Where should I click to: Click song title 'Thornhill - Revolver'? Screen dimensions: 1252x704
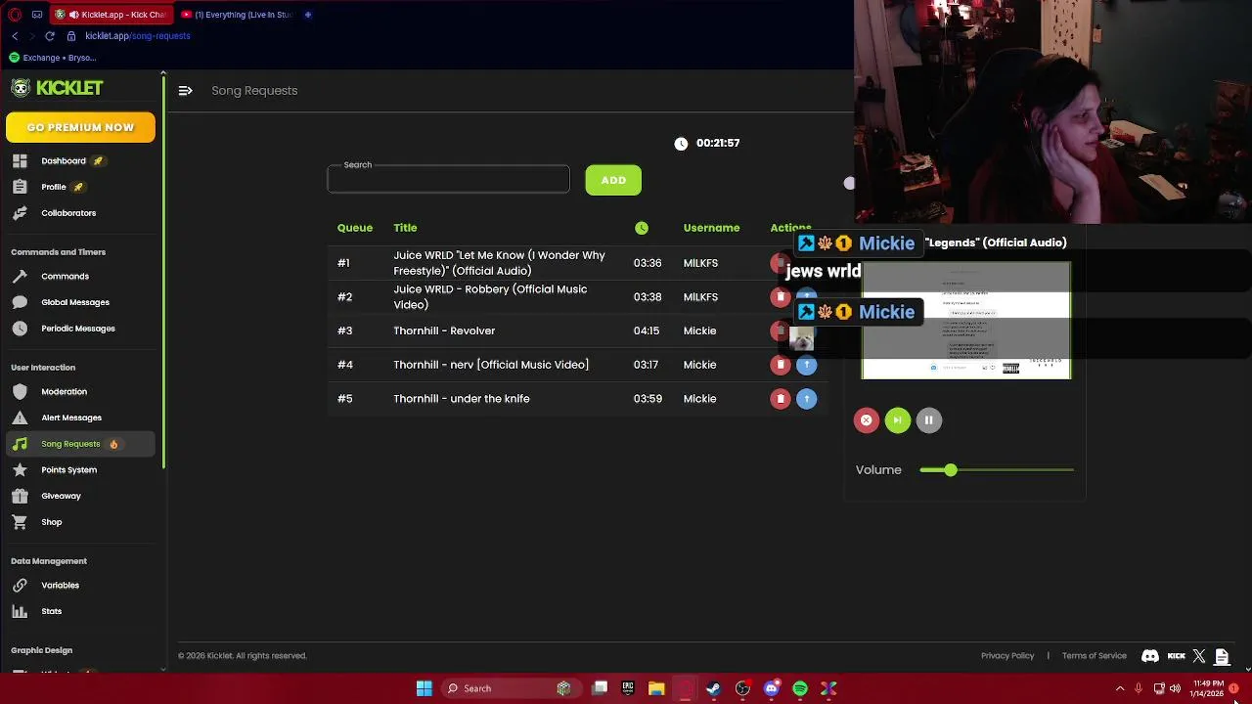(444, 330)
